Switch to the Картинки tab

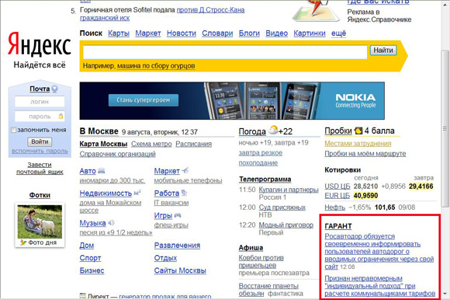coord(310,33)
